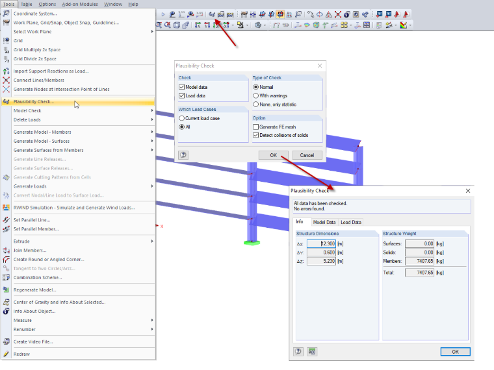Image resolution: width=494 pixels, height=370 pixels.
Task: Click Import Support Reactions as Load icon
Action: (6, 71)
